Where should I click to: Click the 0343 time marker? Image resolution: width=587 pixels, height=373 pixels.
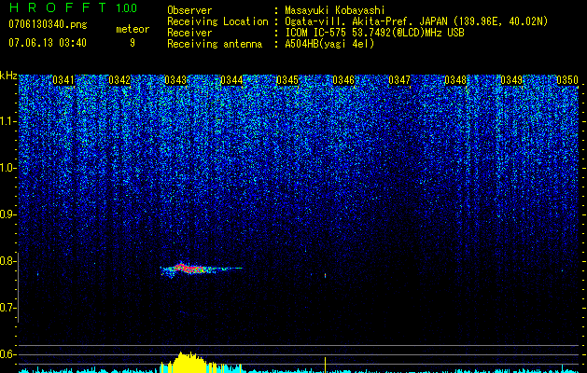point(175,80)
